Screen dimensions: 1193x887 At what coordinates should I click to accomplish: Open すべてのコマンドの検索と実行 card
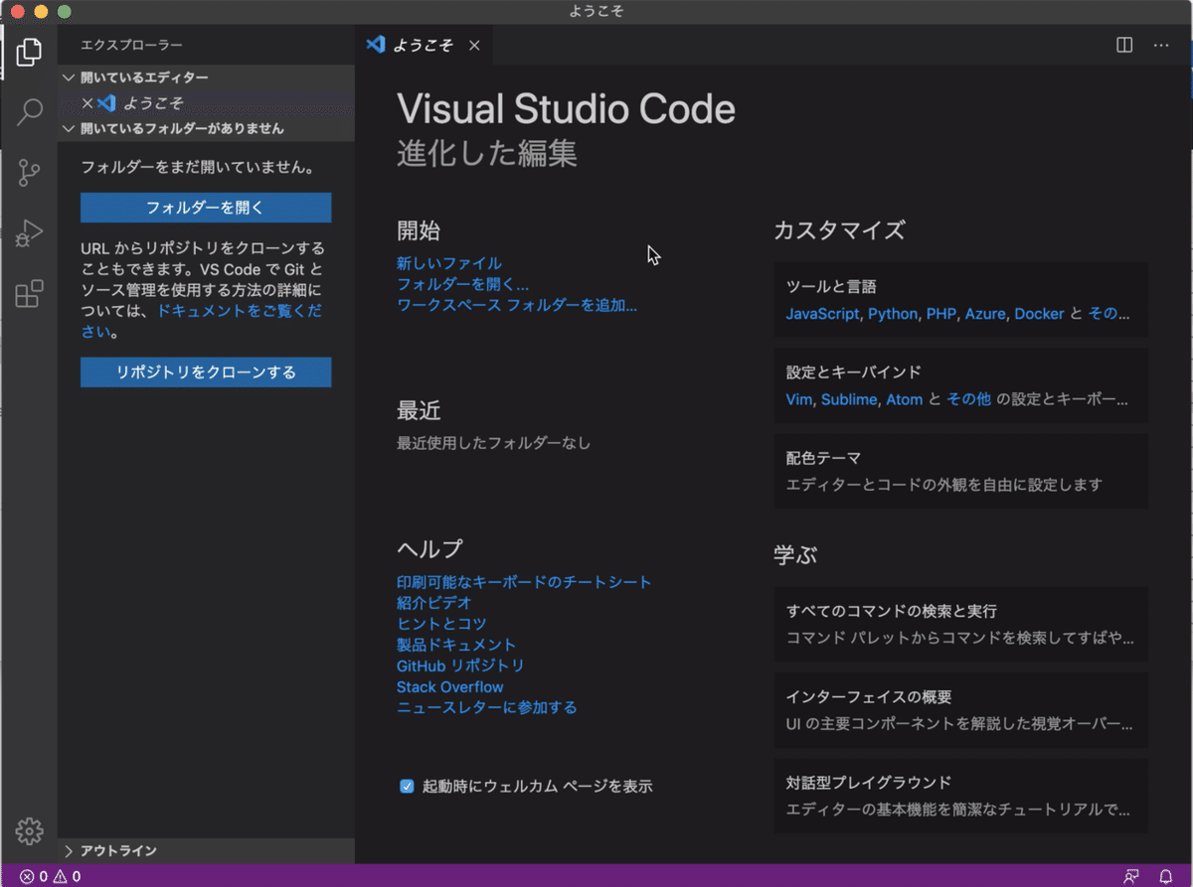click(x=960, y=624)
